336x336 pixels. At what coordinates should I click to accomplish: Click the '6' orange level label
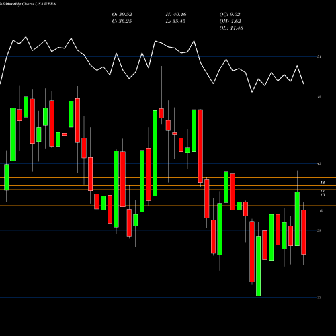[x=321, y=211]
